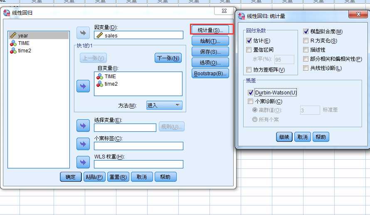370x215 pixels.
Task: Click 下一张(N) next block button
Action: (168, 58)
